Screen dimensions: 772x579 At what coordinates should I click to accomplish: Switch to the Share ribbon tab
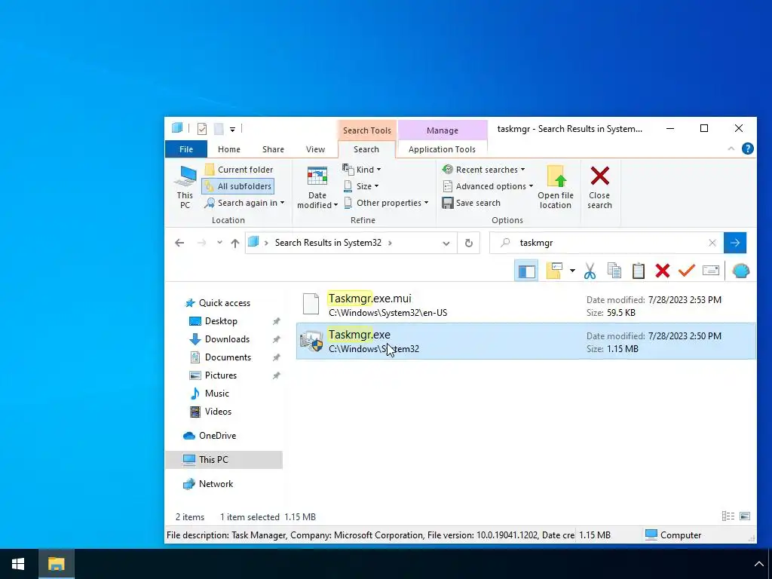coord(273,149)
